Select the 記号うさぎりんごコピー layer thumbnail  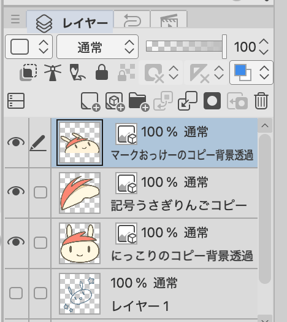point(80,193)
